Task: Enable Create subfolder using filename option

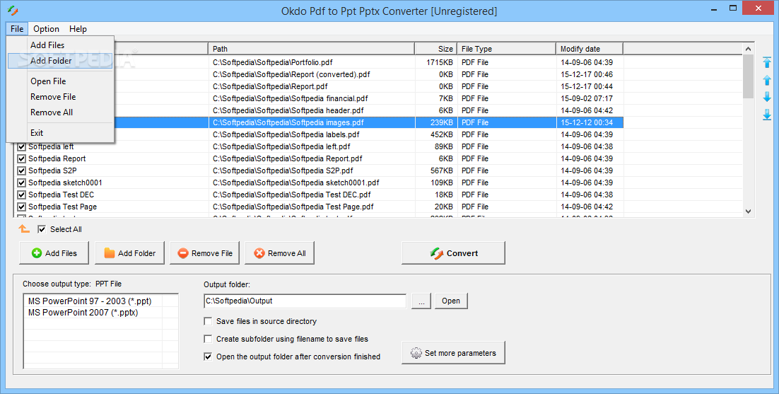Action: 208,339
